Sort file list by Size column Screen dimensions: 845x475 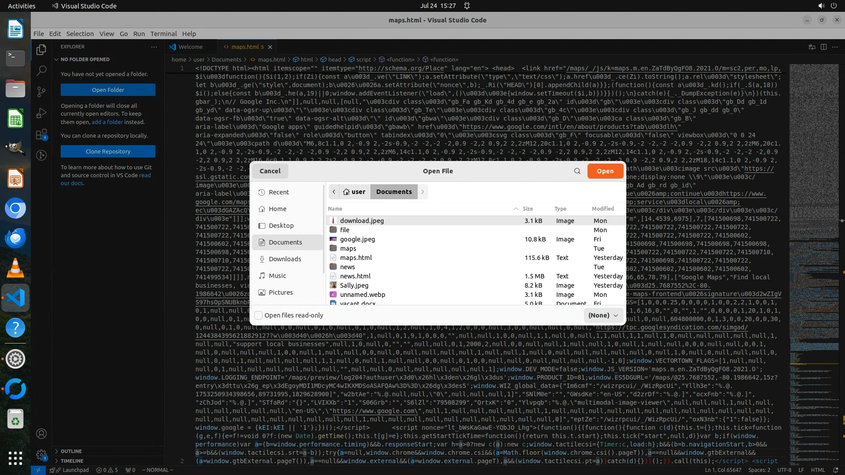tap(527, 209)
